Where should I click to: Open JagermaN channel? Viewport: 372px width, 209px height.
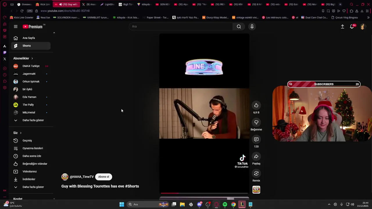tap(31, 74)
